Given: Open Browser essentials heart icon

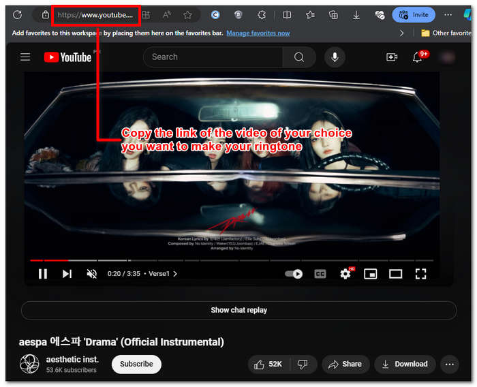Looking at the screenshot, I should click(380, 14).
